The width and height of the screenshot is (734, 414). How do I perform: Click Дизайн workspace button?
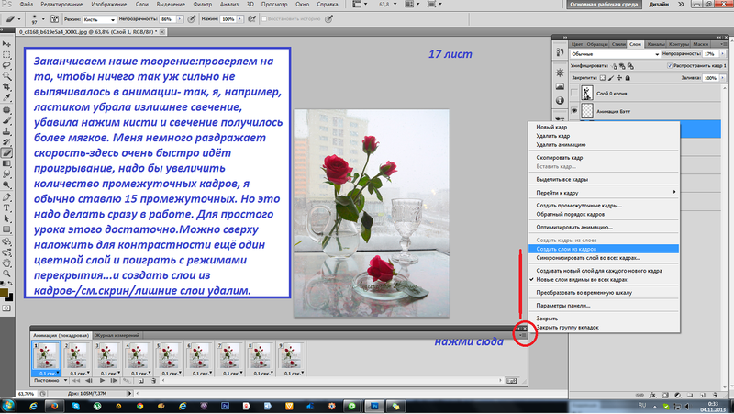pyautogui.click(x=659, y=5)
